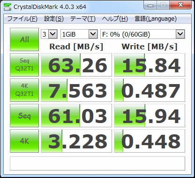Run the plain Seq test

coord(24,116)
